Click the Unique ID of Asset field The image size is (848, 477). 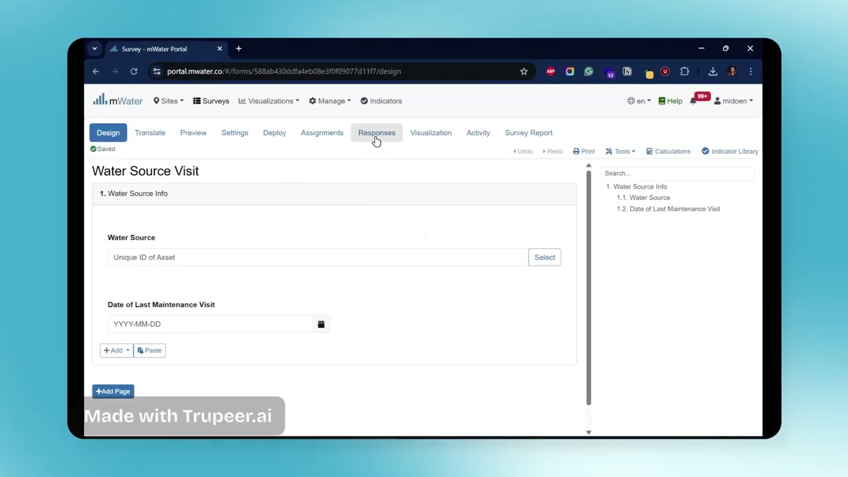(x=318, y=257)
